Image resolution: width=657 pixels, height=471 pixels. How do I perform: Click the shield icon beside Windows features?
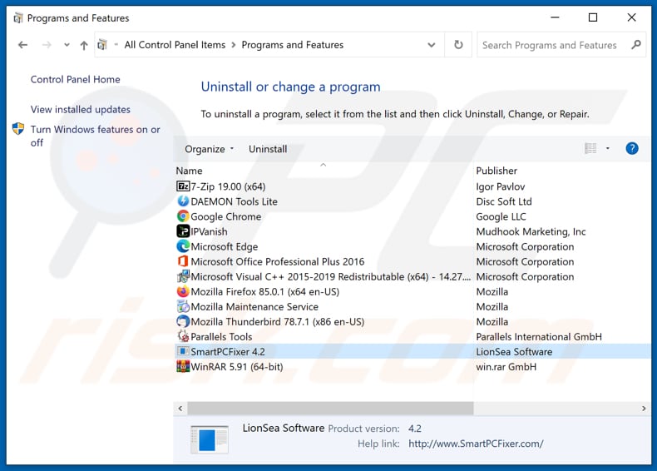(x=18, y=129)
